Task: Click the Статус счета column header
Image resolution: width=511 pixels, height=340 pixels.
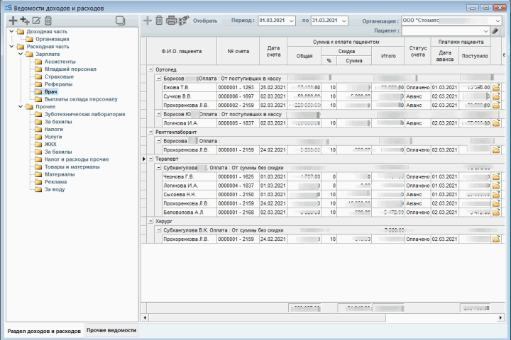Action: pos(417,52)
